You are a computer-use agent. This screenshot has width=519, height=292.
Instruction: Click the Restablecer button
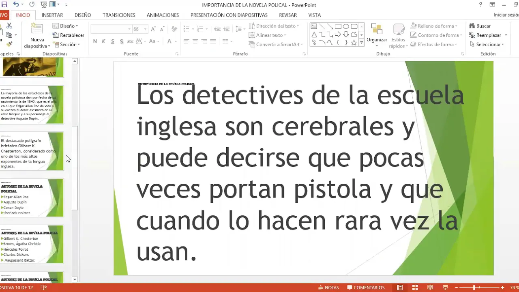(69, 35)
